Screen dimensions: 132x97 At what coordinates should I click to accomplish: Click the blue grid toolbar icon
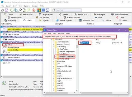(x=43, y=10)
